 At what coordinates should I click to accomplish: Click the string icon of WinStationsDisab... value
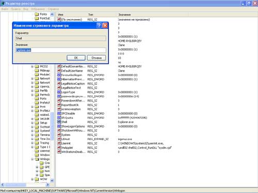[59, 152]
